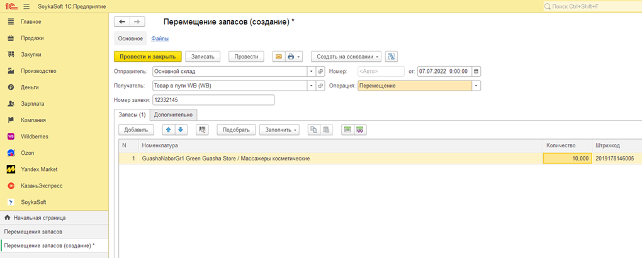Open the Файлы link tab
Viewport: 642px width, 258px height.
[159, 39]
